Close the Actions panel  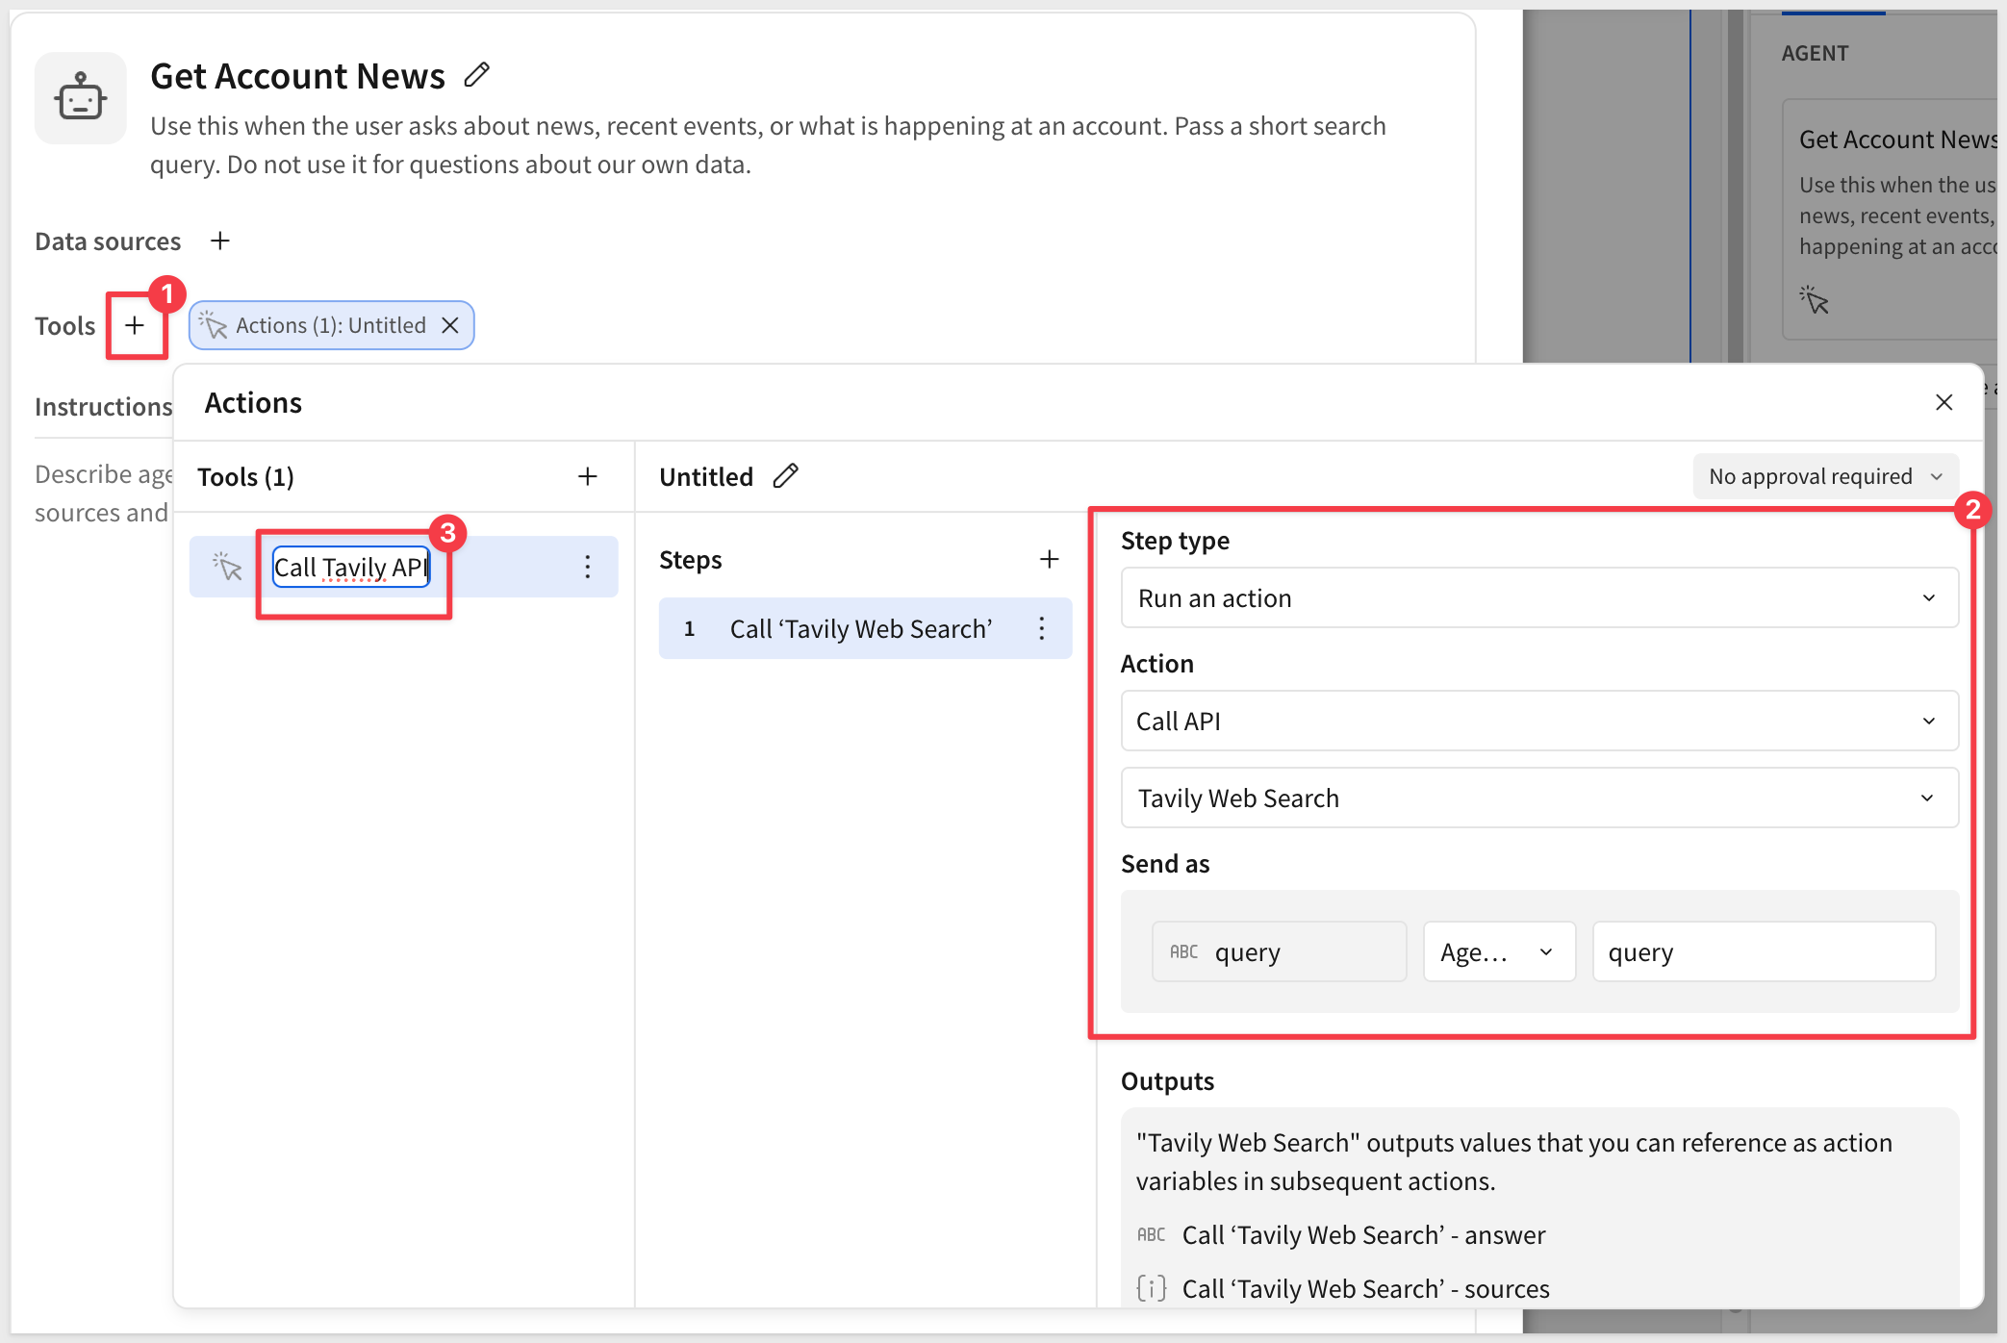1943,402
